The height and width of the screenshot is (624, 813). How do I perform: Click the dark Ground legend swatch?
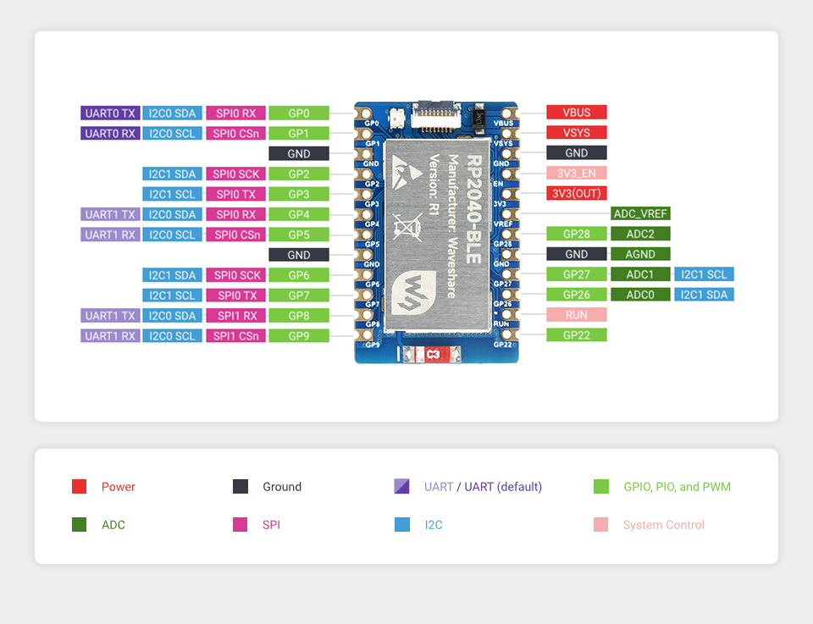point(241,487)
